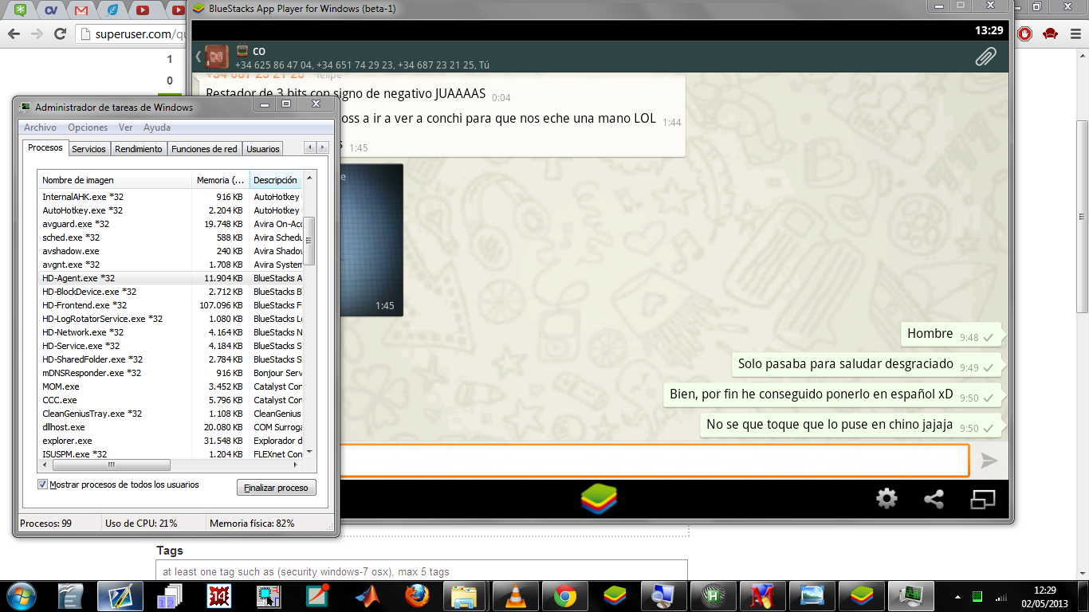Switch to the Usuarios tab

tap(263, 149)
